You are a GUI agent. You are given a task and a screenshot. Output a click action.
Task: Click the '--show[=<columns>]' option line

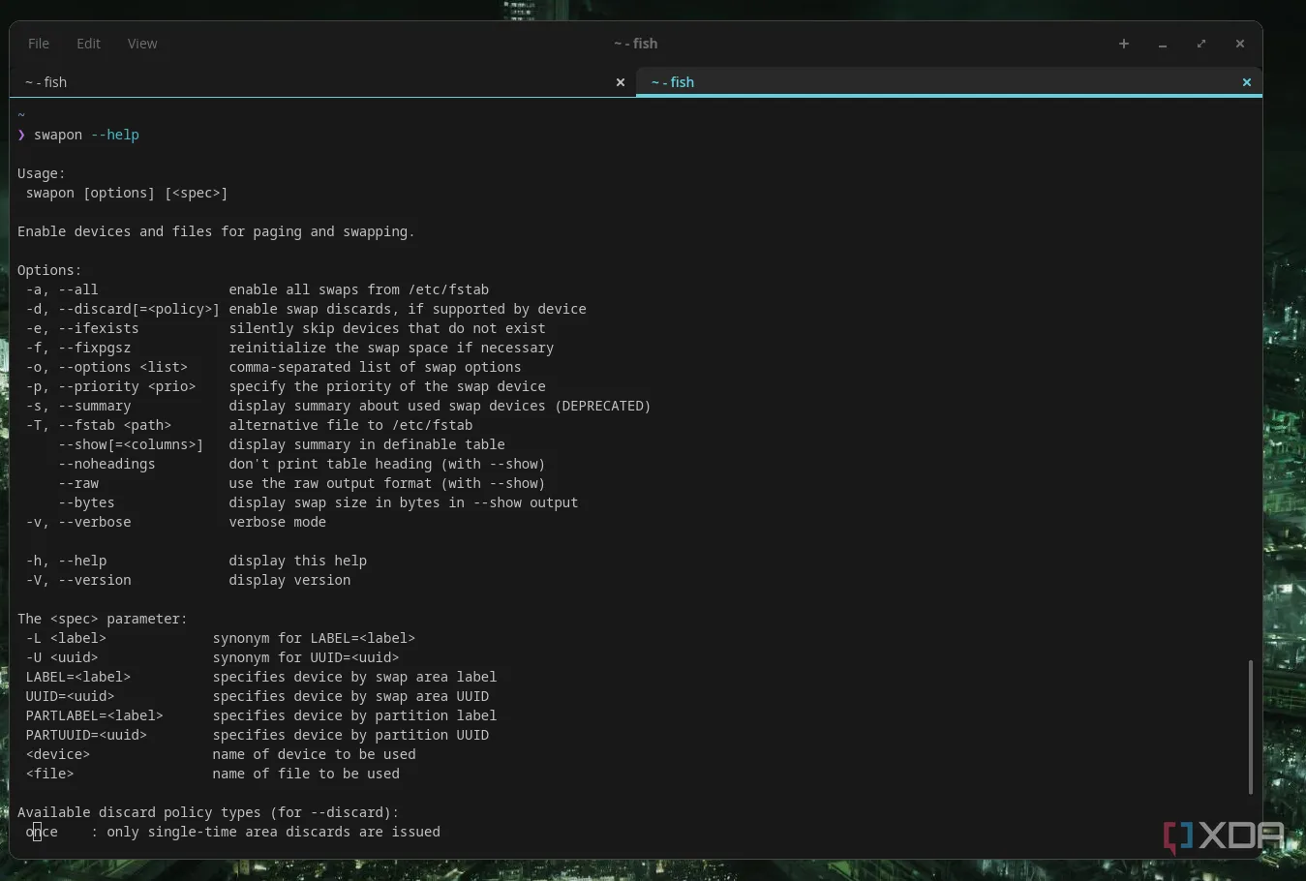[282, 444]
